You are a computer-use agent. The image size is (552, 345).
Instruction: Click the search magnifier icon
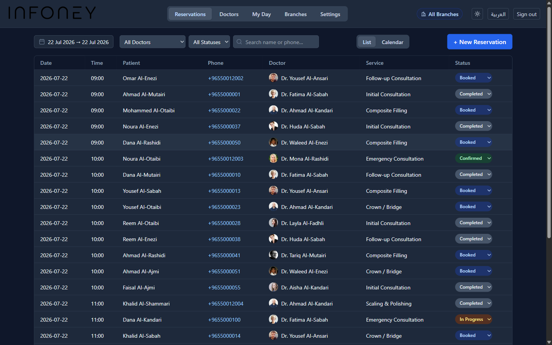pyautogui.click(x=239, y=42)
